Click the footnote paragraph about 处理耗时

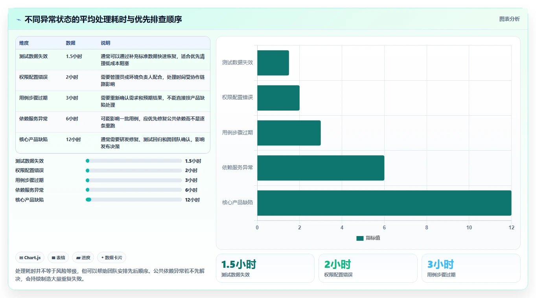[110, 275]
